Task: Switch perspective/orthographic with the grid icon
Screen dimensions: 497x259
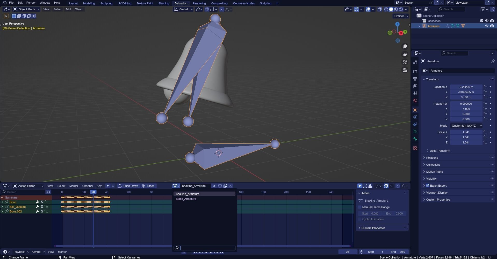Action: point(405,70)
